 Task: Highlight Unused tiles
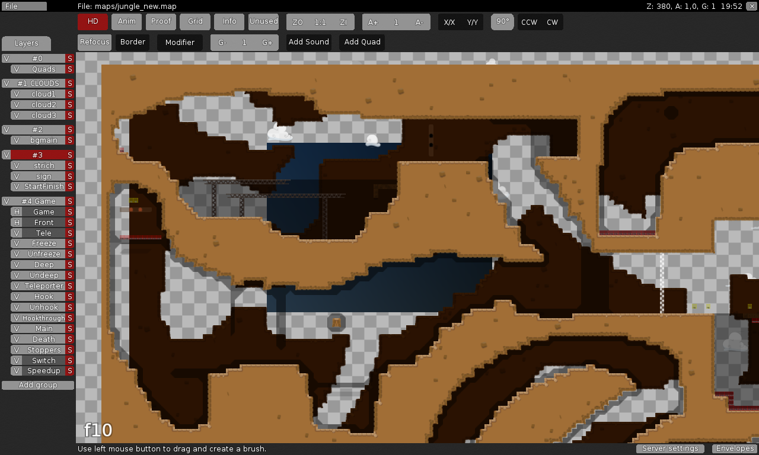(263, 21)
